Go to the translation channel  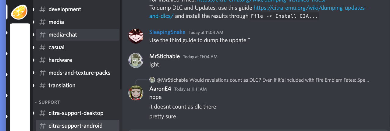coord(77,86)
